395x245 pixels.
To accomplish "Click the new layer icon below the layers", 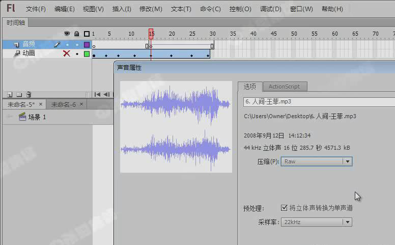I will [x=10, y=94].
